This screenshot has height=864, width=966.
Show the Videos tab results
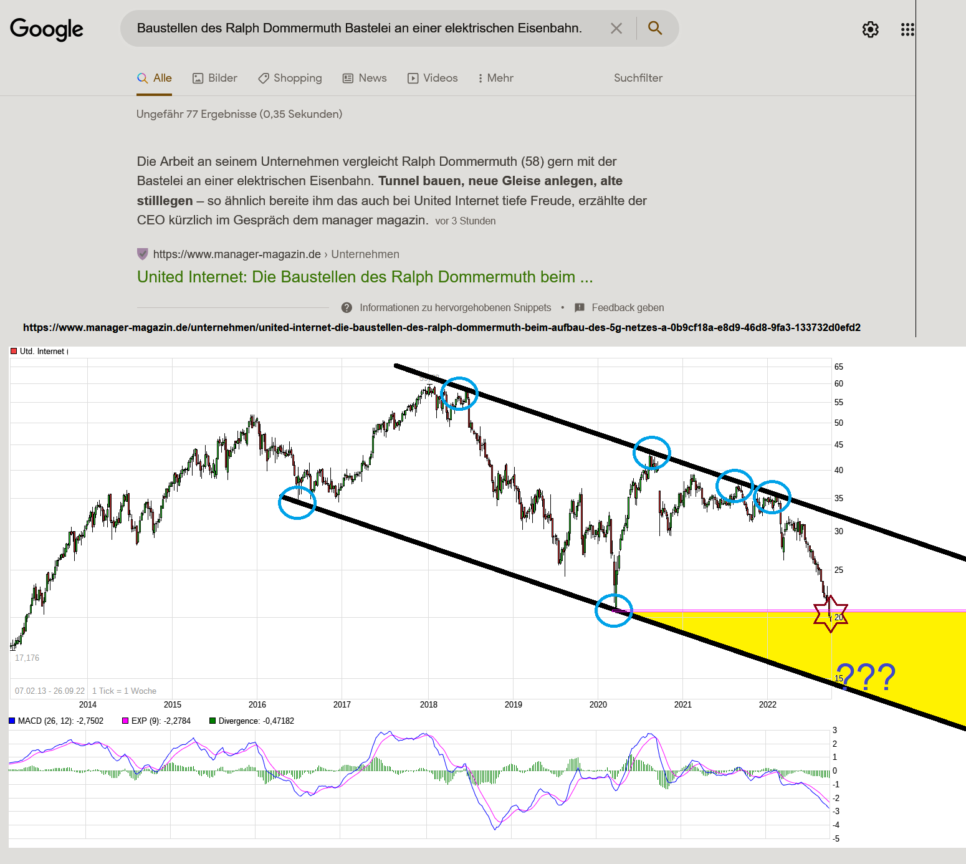pyautogui.click(x=433, y=78)
